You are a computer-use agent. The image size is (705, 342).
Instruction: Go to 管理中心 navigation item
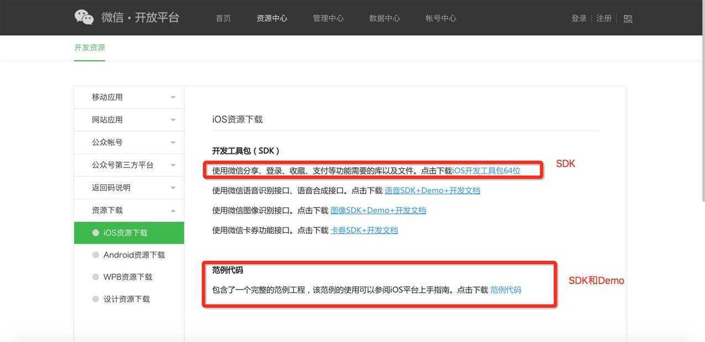point(328,18)
